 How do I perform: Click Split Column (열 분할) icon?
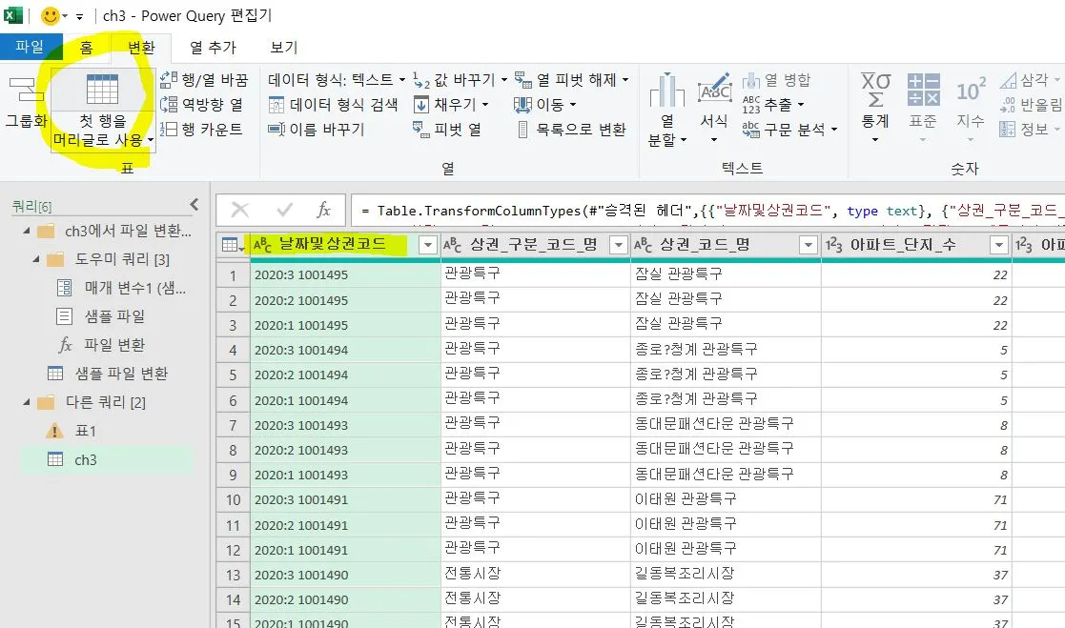(667, 90)
